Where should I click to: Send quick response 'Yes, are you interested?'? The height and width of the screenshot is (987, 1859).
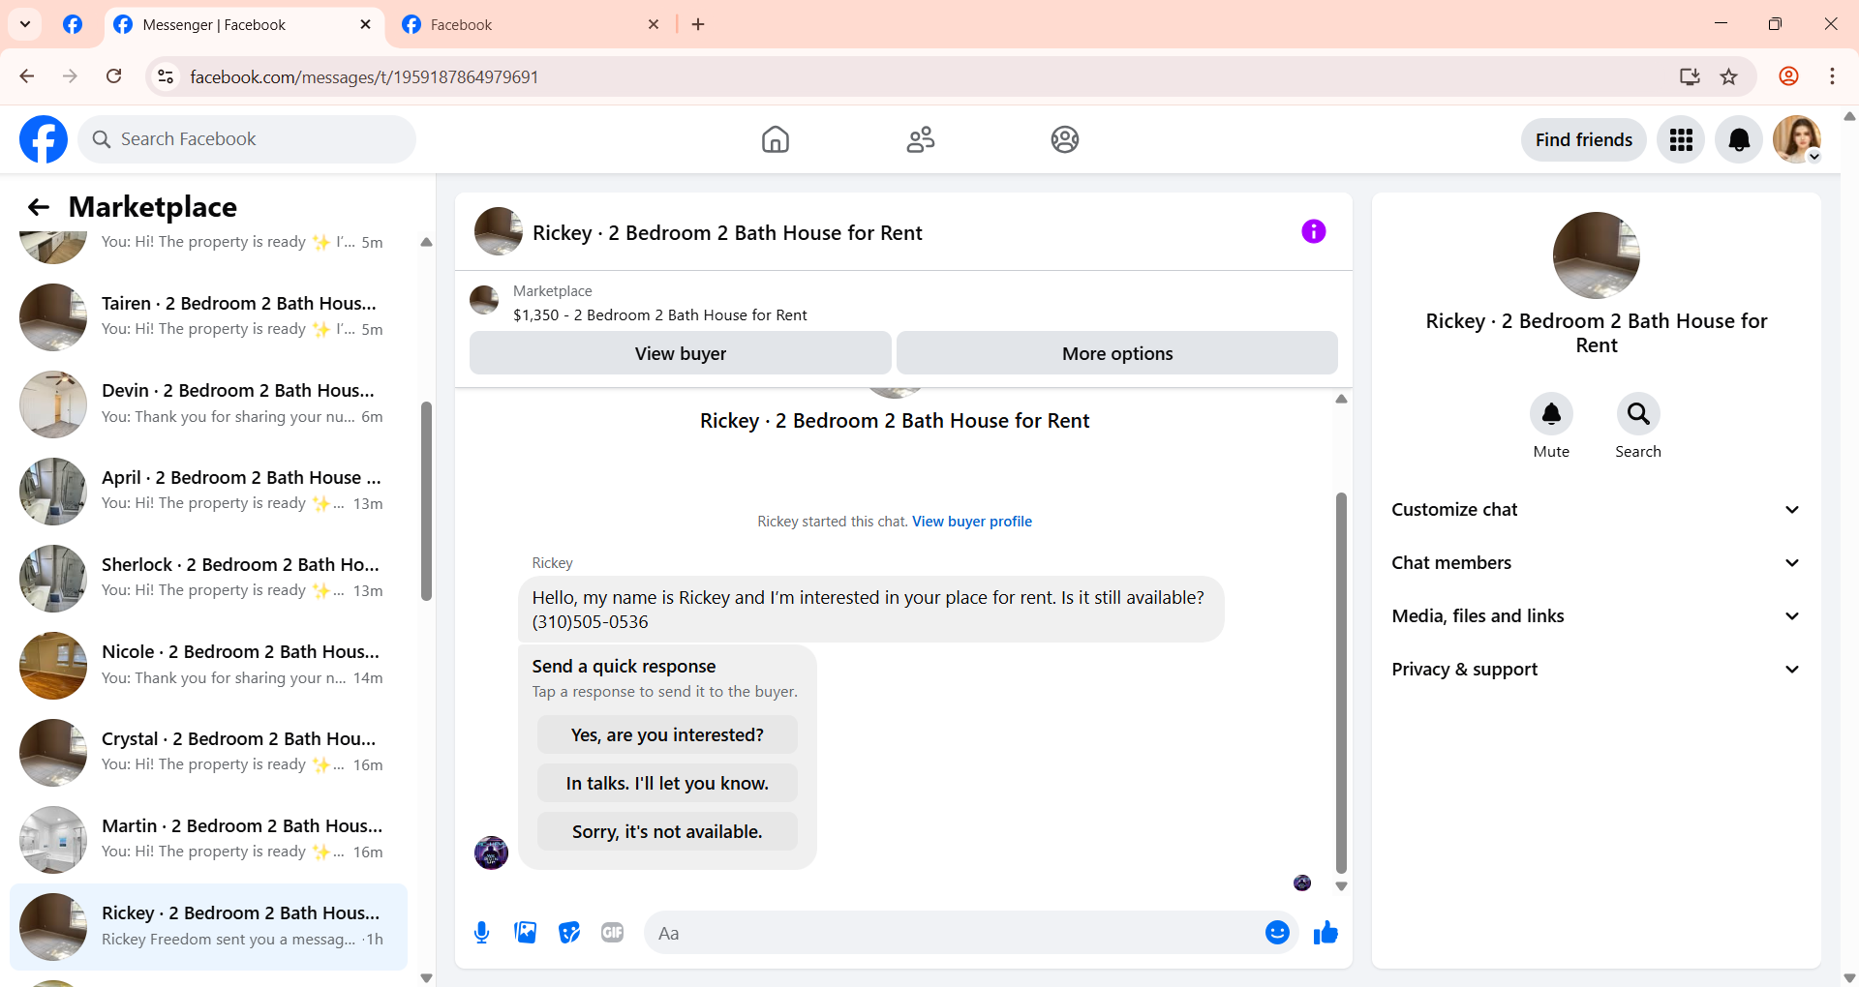667,734
